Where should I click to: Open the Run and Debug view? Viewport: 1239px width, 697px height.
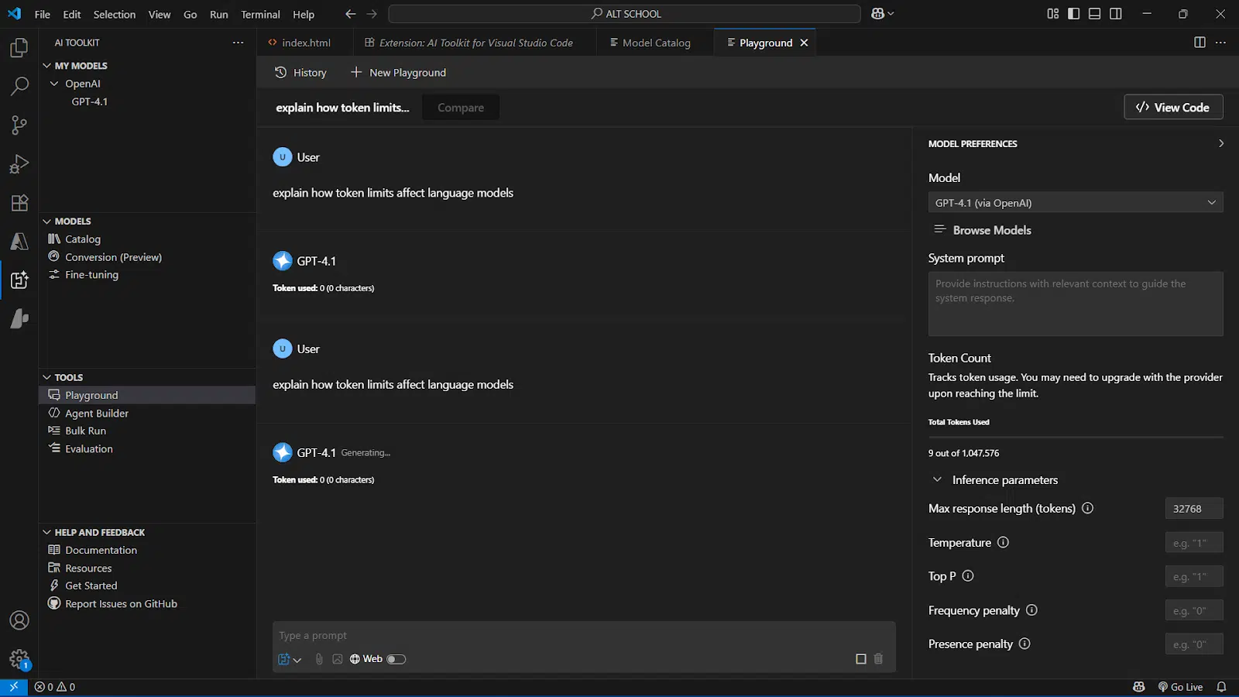[x=19, y=163]
